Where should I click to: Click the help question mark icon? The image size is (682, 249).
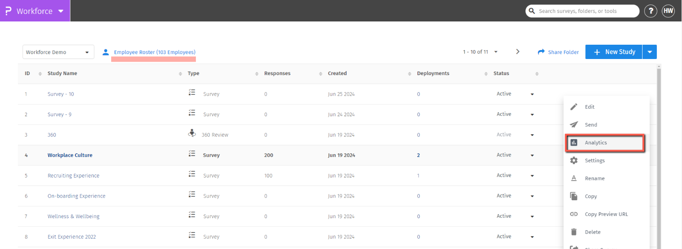click(651, 11)
